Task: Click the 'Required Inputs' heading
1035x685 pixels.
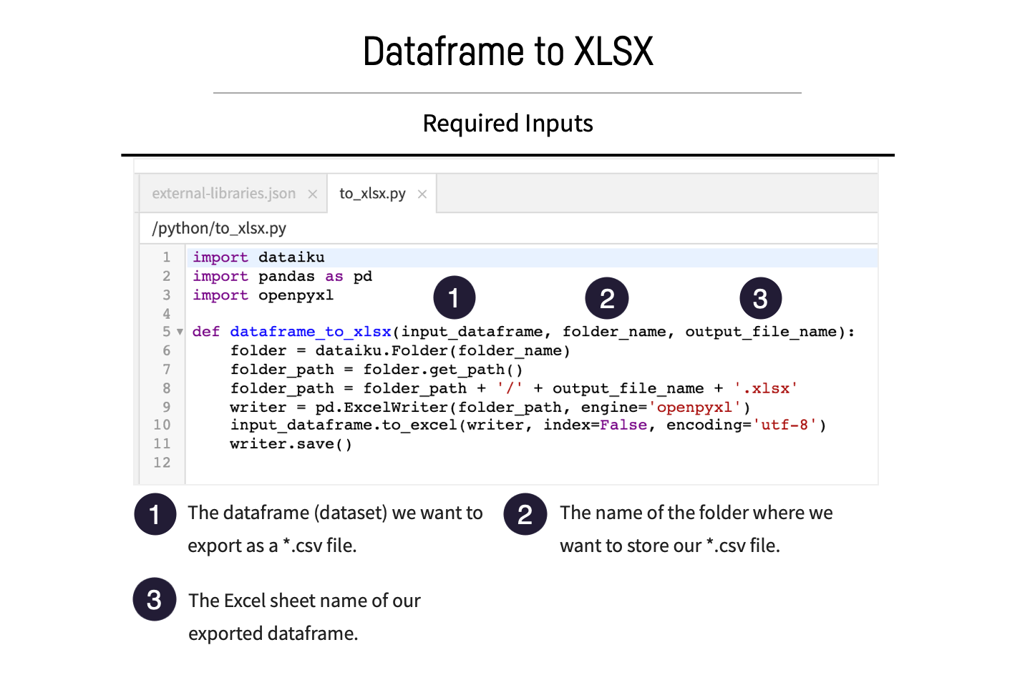Action: click(x=507, y=123)
